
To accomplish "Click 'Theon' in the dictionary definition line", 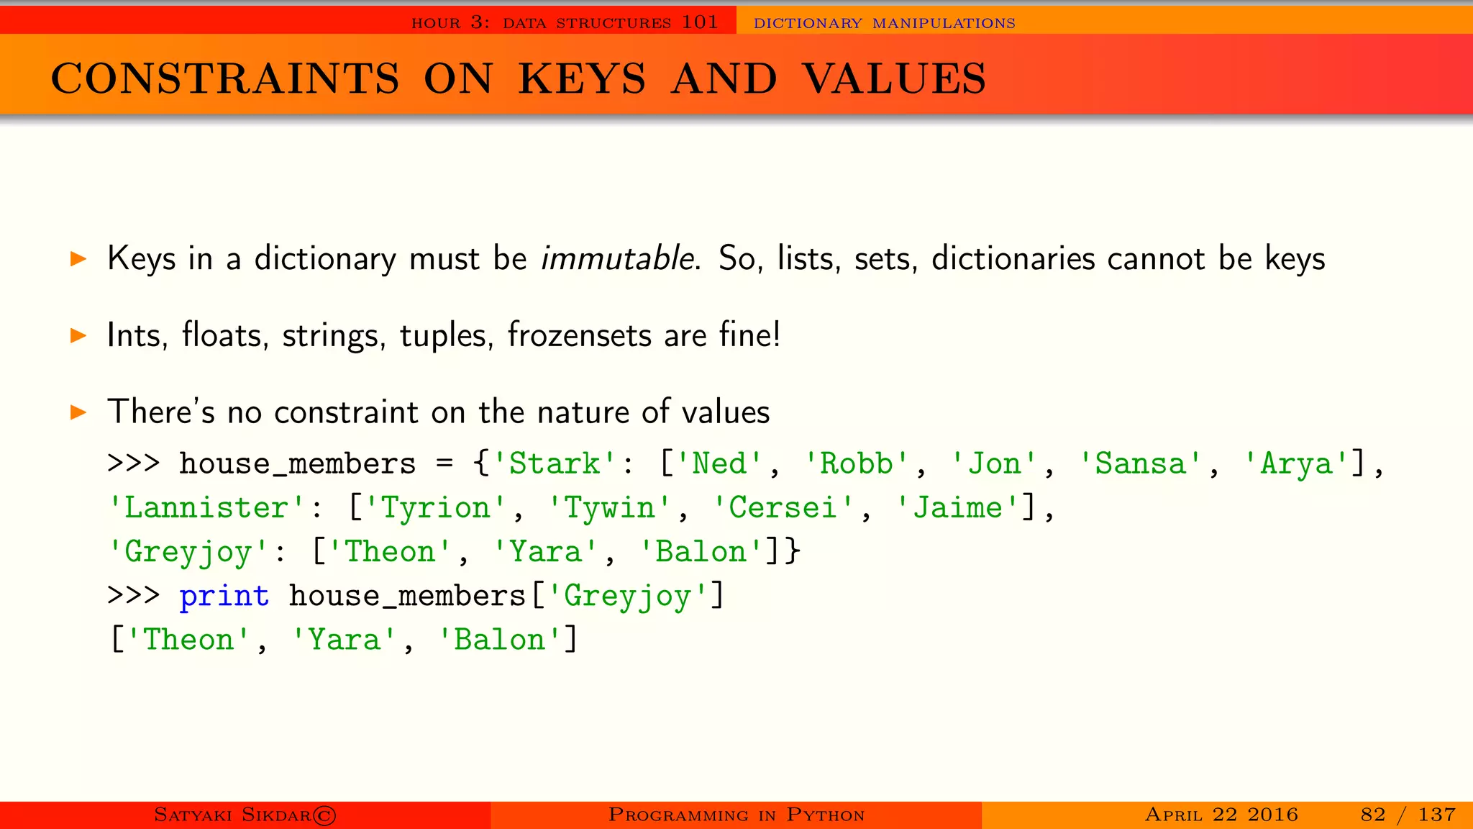I will pyautogui.click(x=390, y=552).
